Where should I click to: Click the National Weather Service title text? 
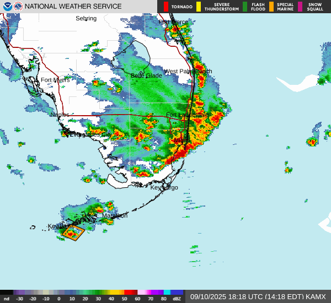coord(73,7)
